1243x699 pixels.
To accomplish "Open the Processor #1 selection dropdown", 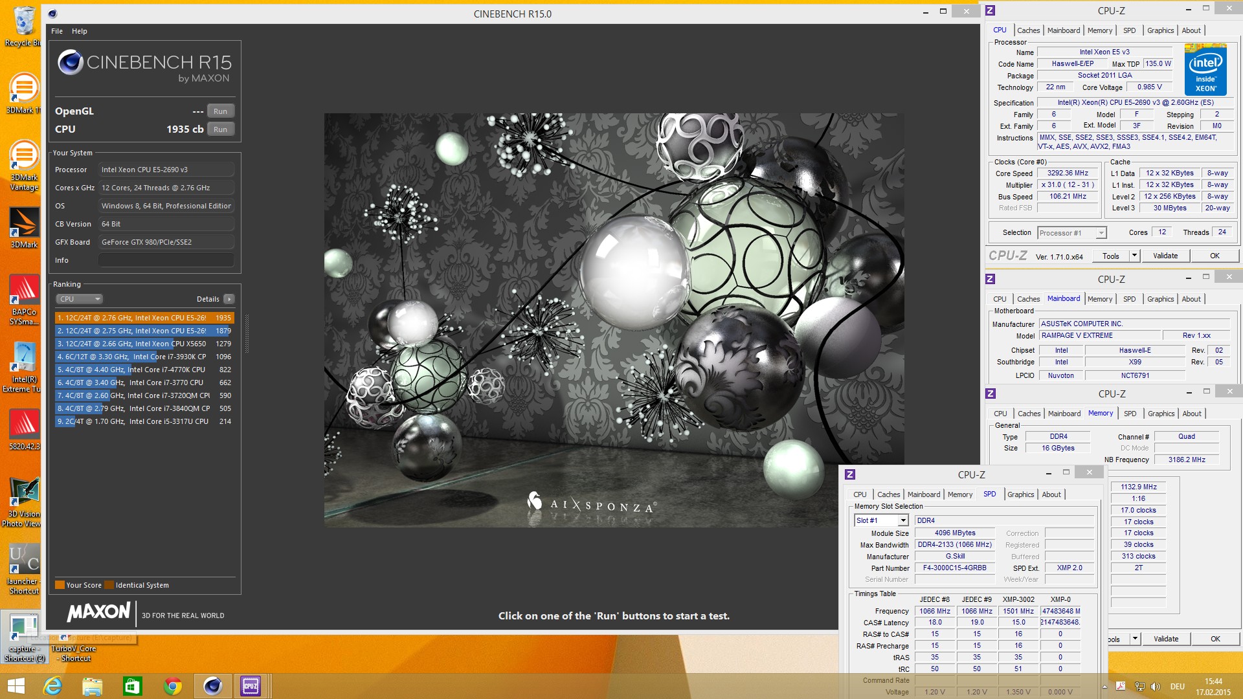I will [1072, 233].
